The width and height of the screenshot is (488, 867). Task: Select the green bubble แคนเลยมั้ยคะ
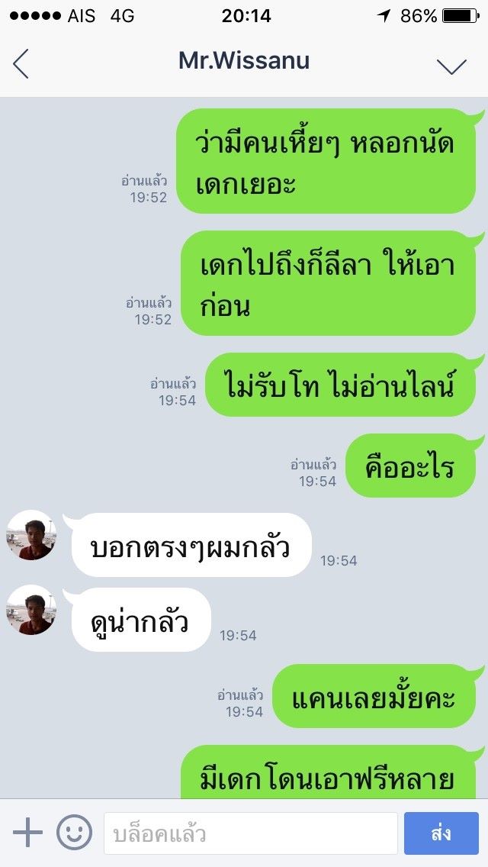(374, 696)
